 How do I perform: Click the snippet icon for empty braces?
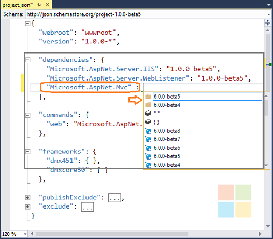(148, 122)
